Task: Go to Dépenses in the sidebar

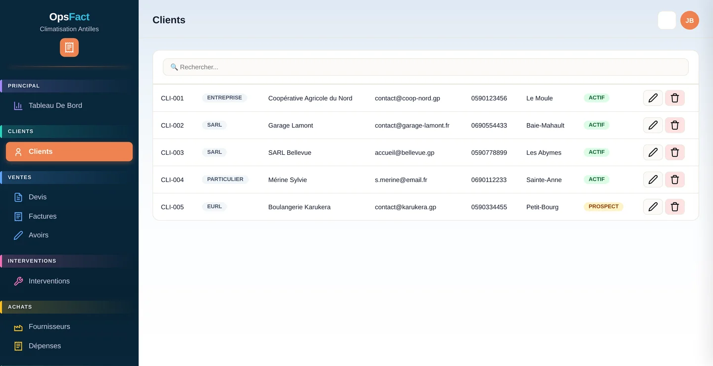Action: pyautogui.click(x=69, y=346)
